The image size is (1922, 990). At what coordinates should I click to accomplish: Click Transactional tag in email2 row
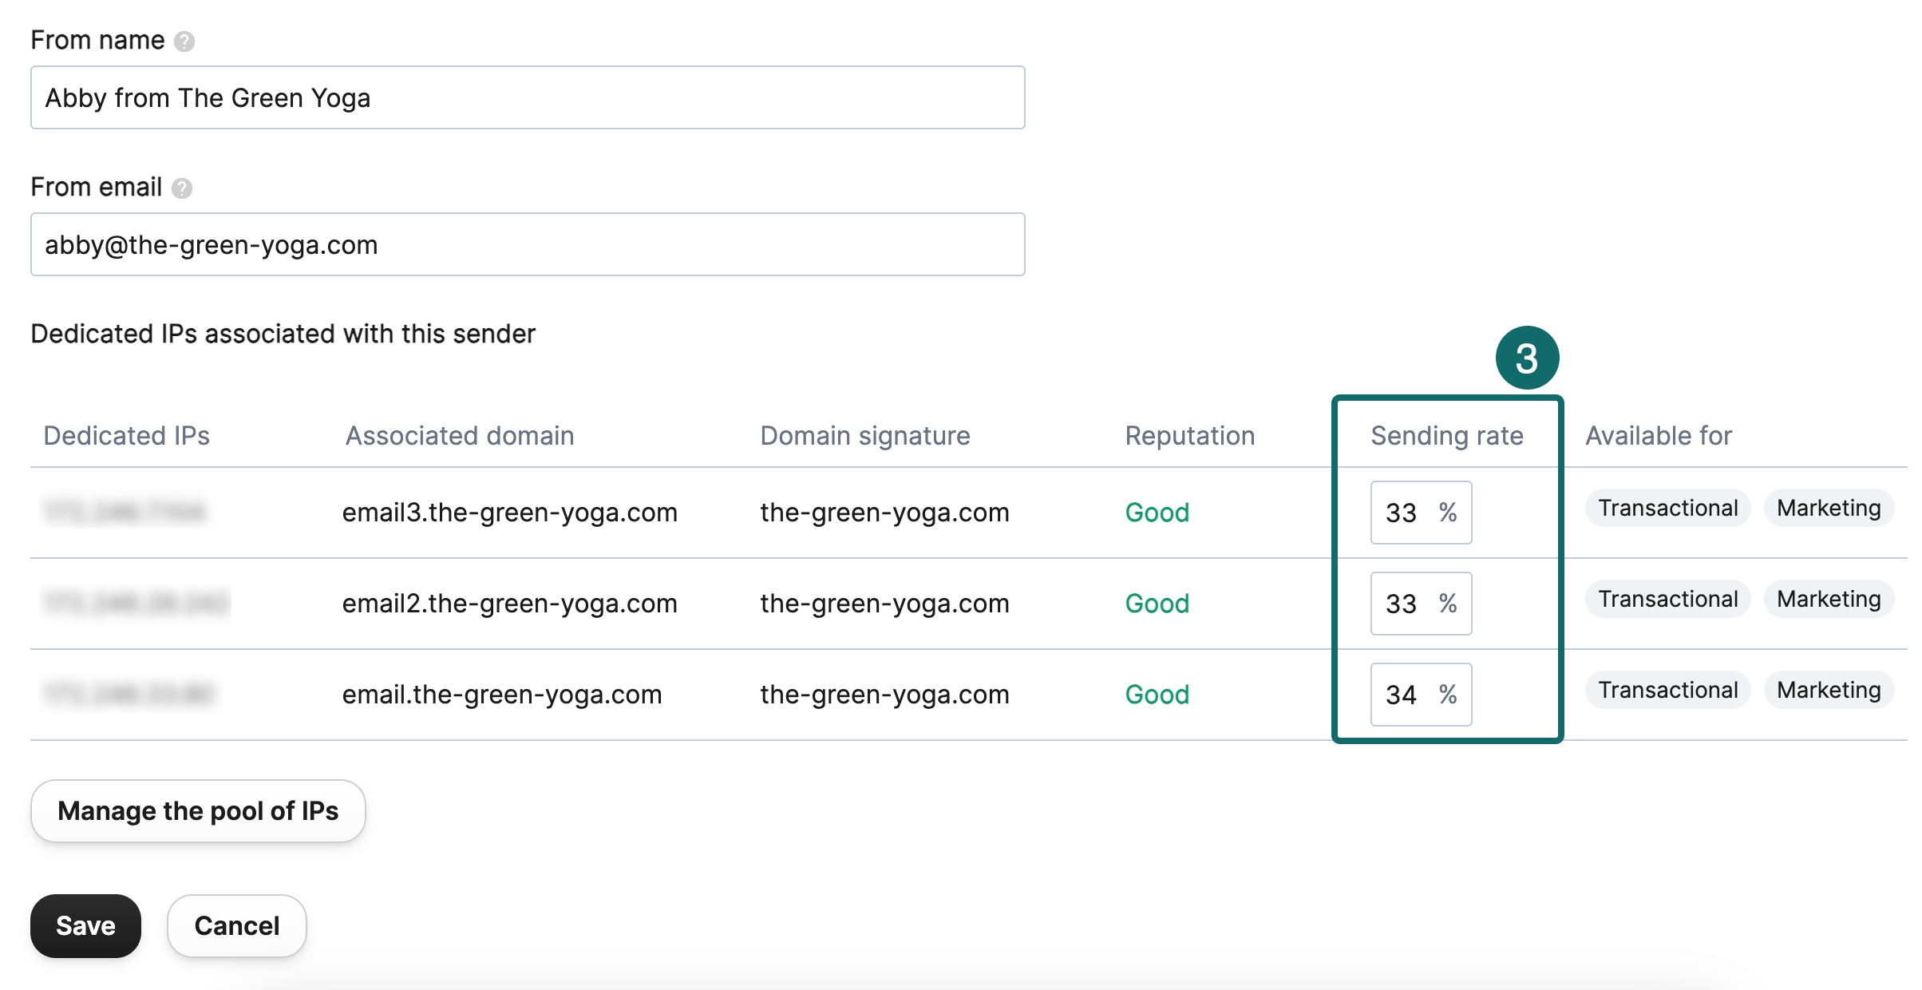(1667, 600)
